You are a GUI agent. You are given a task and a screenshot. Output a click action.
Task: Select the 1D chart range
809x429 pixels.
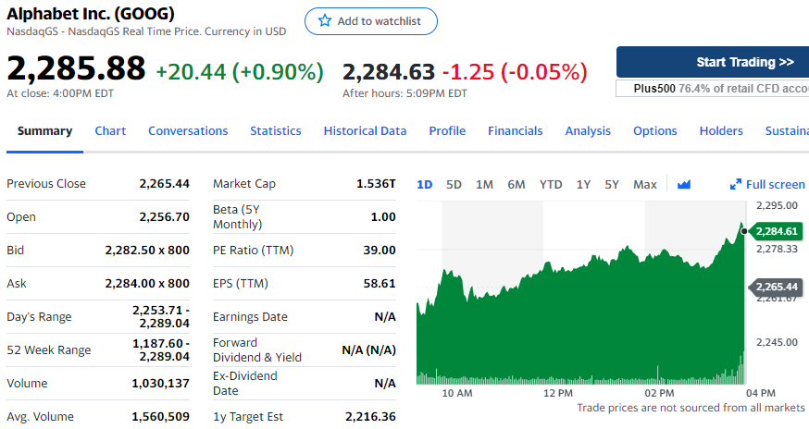click(x=424, y=185)
